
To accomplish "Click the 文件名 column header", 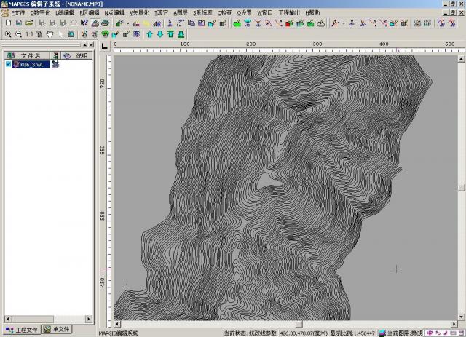I will (x=31, y=55).
